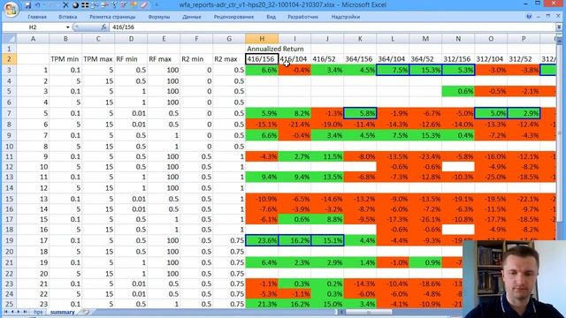Viewport: 566px width, 318px height.
Task: Minimize the workbook window inside Excel
Action: coord(539,17)
